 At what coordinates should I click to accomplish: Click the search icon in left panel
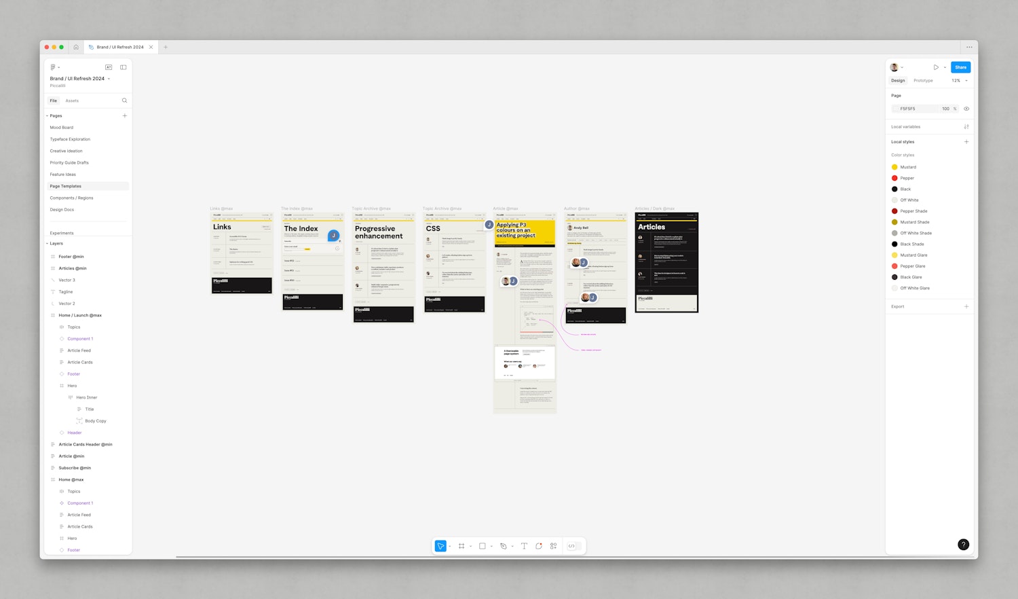tap(124, 101)
